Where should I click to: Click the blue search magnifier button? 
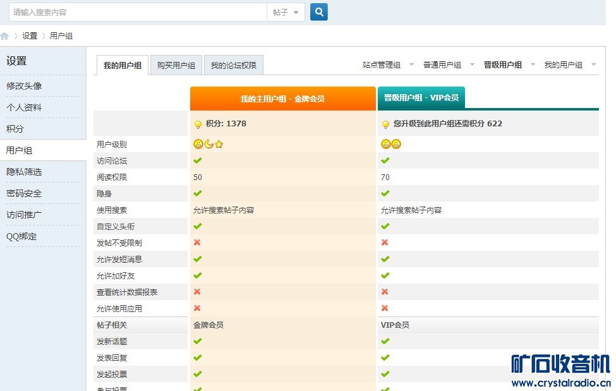[x=319, y=12]
